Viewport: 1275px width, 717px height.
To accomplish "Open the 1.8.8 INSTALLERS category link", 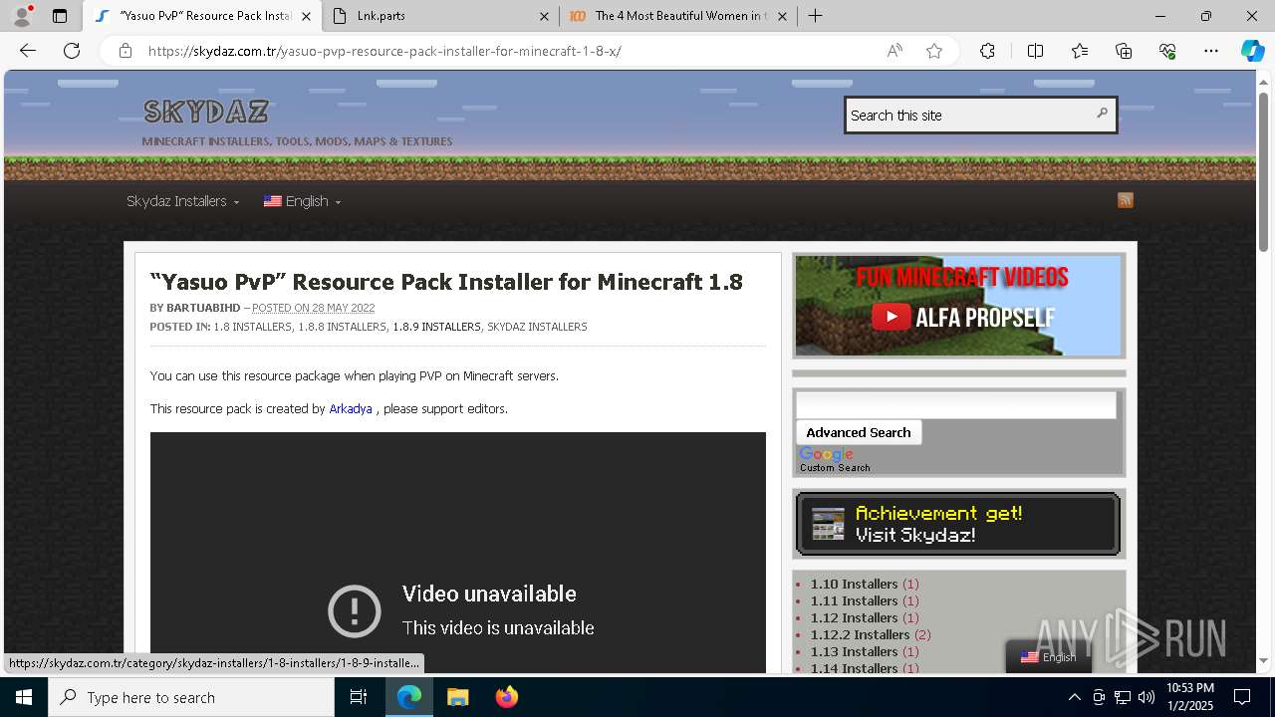I will (342, 327).
